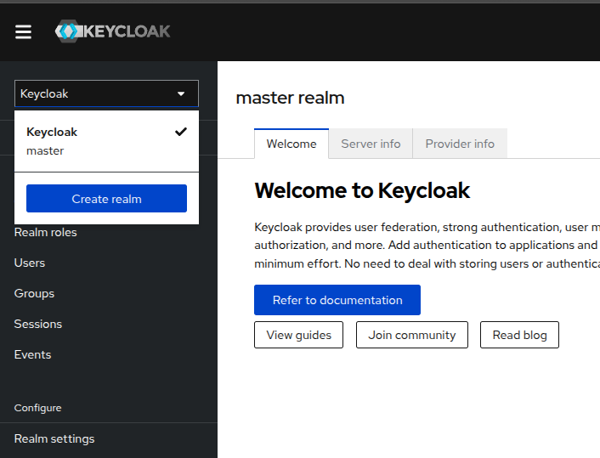
Task: Open Realm roles in sidebar
Action: [x=46, y=232]
